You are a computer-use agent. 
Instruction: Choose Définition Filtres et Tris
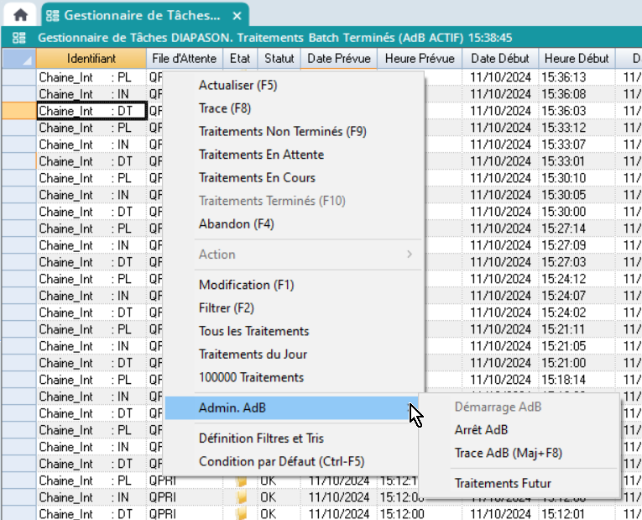pyautogui.click(x=261, y=438)
